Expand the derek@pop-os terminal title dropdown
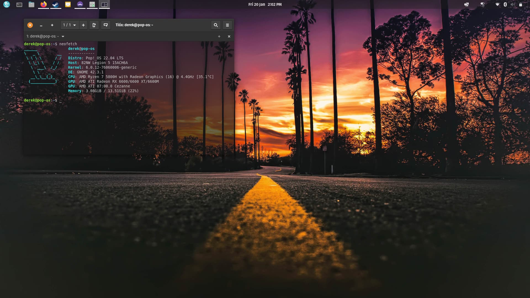 [x=63, y=36]
